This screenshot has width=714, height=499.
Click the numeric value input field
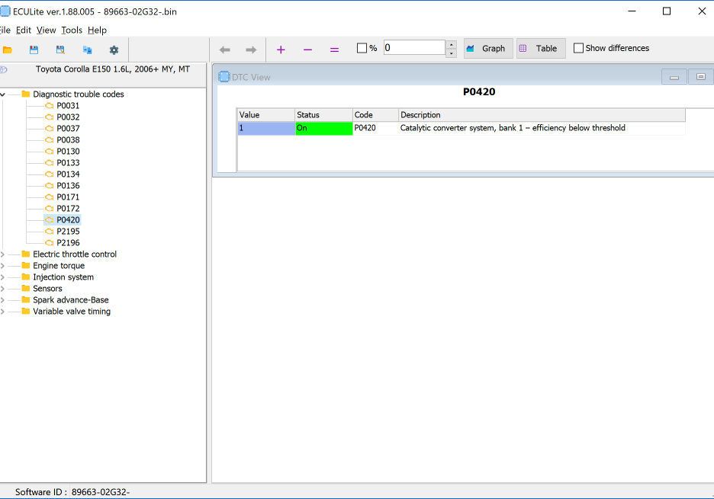click(413, 48)
